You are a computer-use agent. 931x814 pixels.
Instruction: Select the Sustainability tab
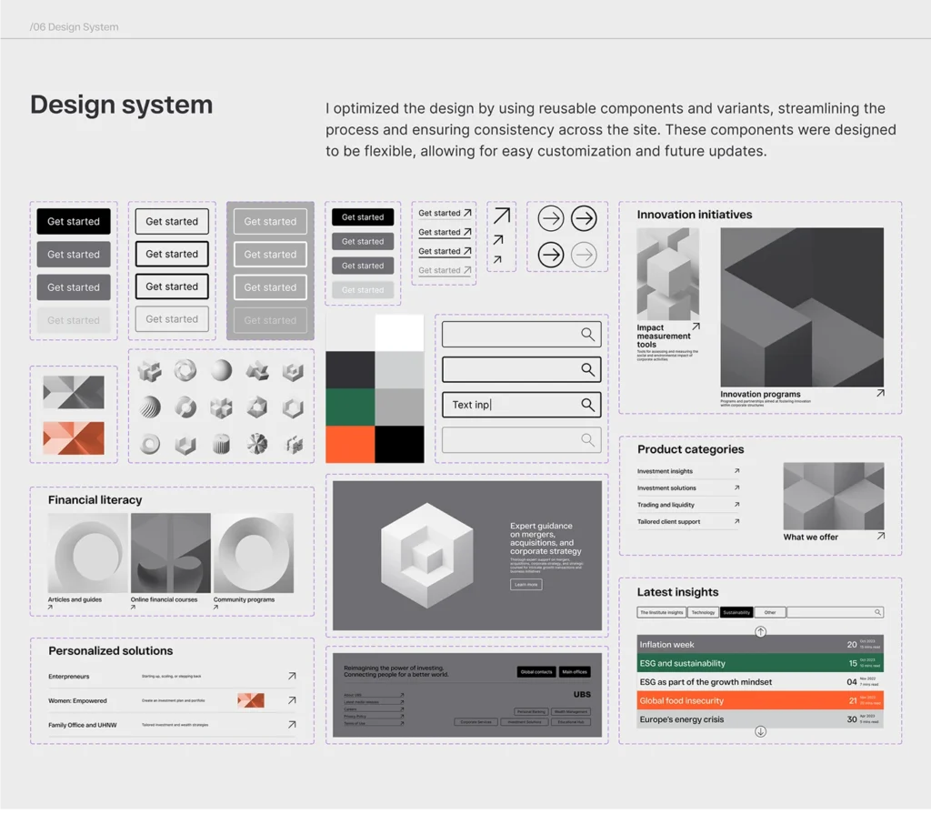(x=736, y=613)
